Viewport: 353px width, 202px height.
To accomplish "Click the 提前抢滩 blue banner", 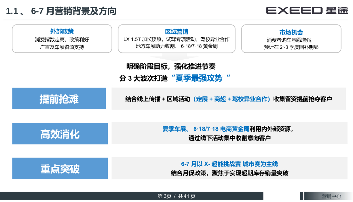I will [60, 98].
